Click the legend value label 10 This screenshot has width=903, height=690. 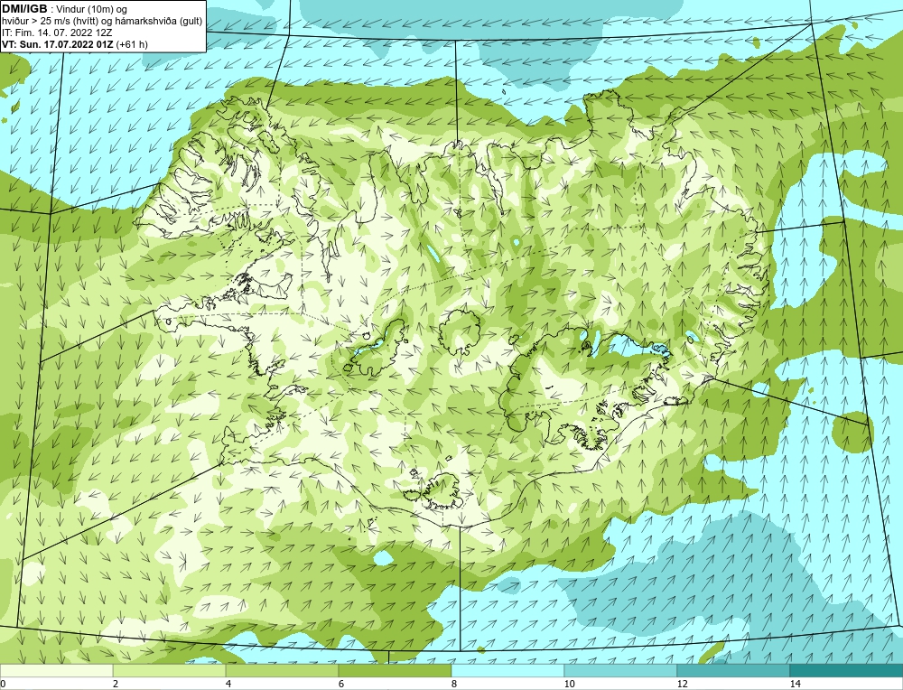(x=570, y=684)
